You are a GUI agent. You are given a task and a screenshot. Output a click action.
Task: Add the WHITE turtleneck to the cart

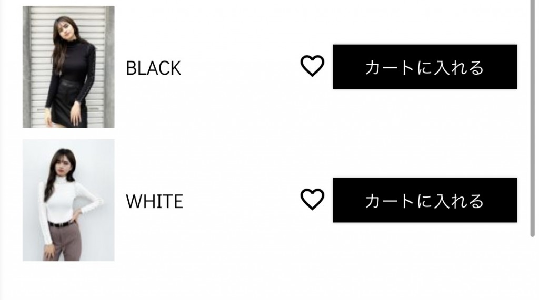click(425, 200)
